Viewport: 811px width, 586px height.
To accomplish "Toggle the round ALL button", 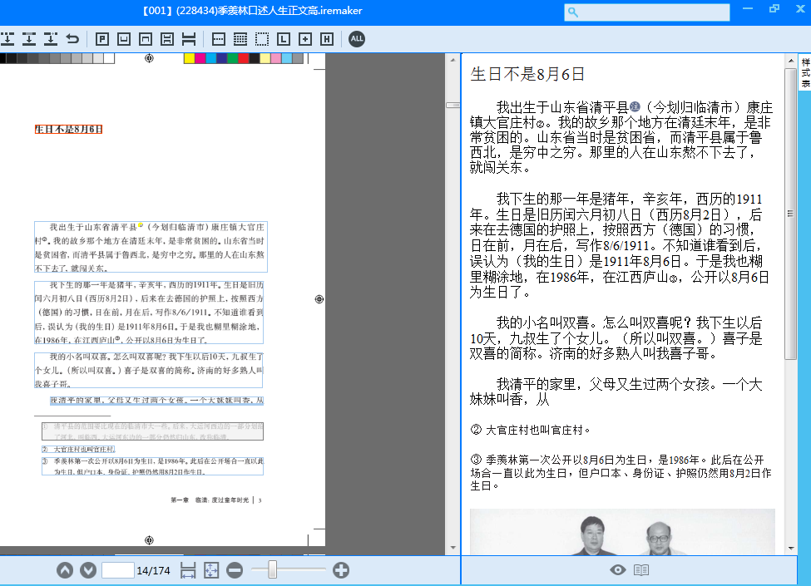I will [357, 39].
